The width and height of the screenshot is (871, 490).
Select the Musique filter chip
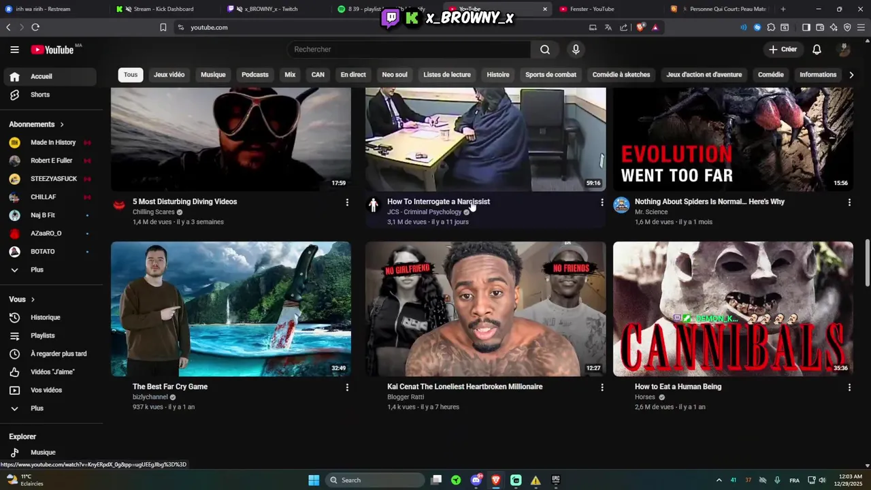coord(213,75)
